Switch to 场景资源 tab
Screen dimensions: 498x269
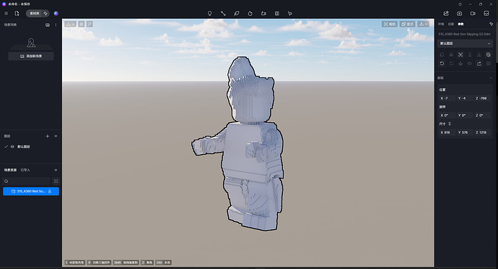click(10, 170)
